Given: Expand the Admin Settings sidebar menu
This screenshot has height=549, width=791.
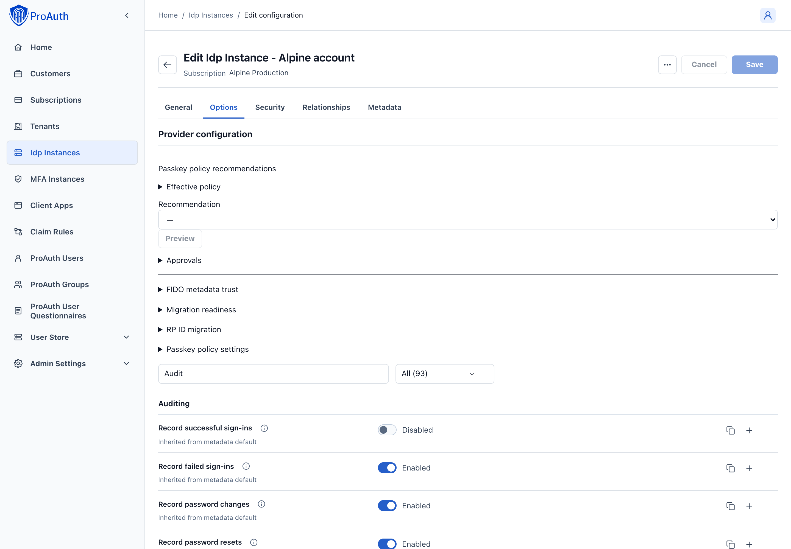Looking at the screenshot, I should click(72, 364).
